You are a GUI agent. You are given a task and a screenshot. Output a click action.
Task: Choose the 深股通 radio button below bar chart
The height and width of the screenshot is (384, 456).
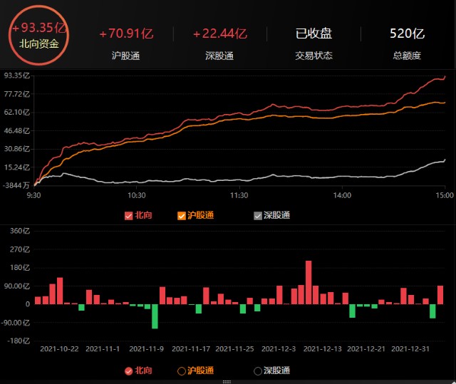pos(258,370)
